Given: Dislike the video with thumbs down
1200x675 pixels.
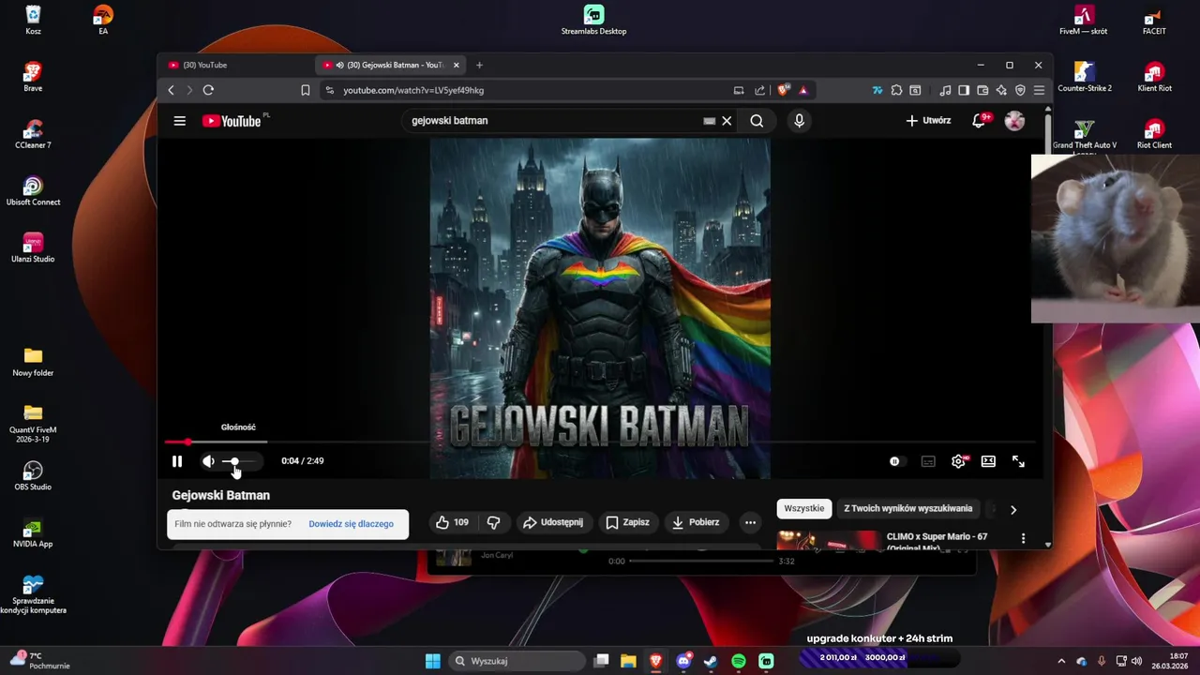Looking at the screenshot, I should [493, 522].
